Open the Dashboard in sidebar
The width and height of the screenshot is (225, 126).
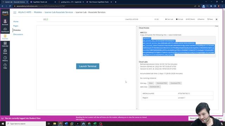tap(5, 30)
